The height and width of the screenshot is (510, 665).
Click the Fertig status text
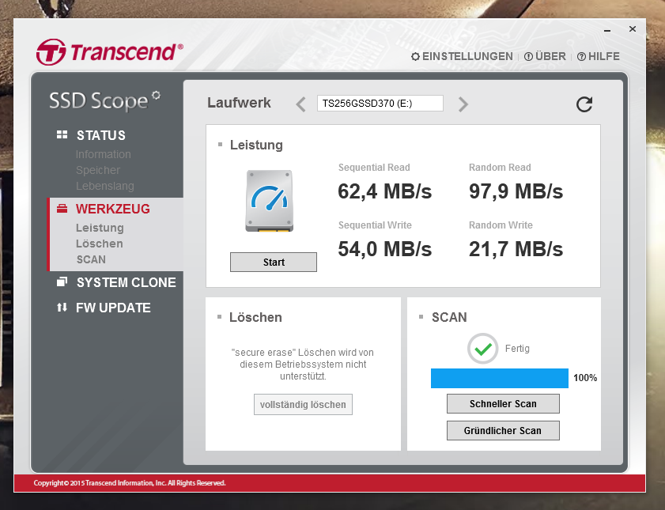517,349
